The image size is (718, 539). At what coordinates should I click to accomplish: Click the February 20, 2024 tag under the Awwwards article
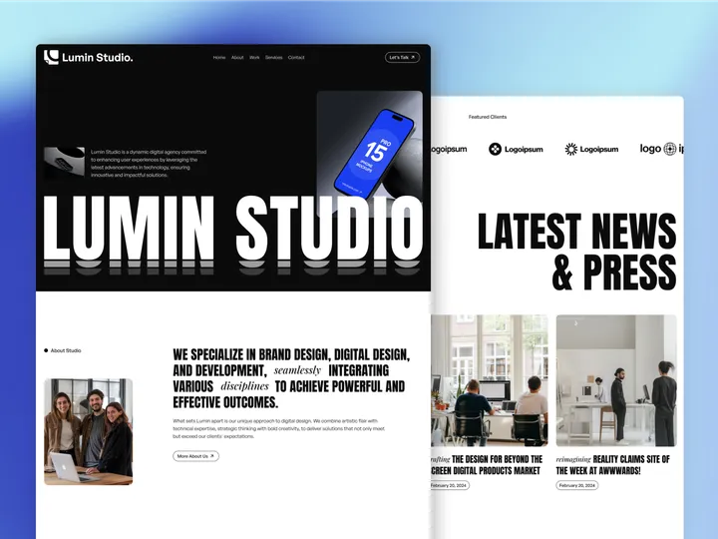(x=577, y=485)
